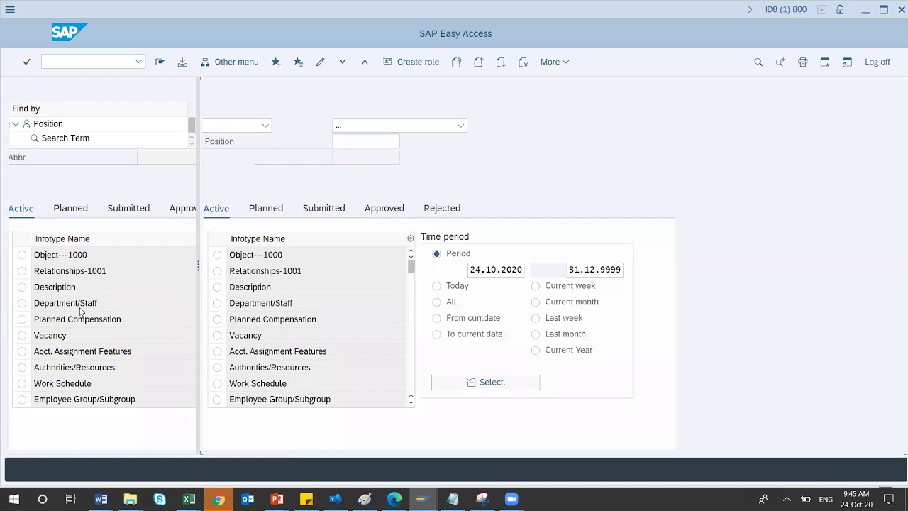The width and height of the screenshot is (908, 511).
Task: Move favorite up with the up arrow
Action: 365,62
